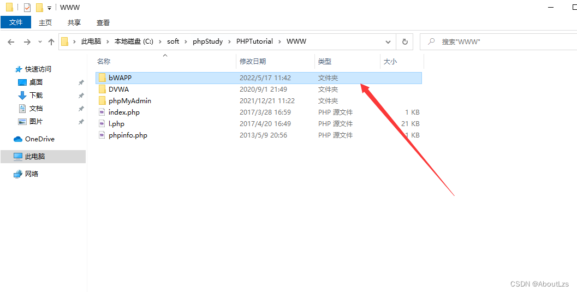Click the search WWW input box
The width and height of the screenshot is (577, 292).
pyautogui.click(x=498, y=42)
